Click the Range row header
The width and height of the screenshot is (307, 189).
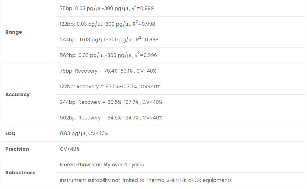[14, 32]
